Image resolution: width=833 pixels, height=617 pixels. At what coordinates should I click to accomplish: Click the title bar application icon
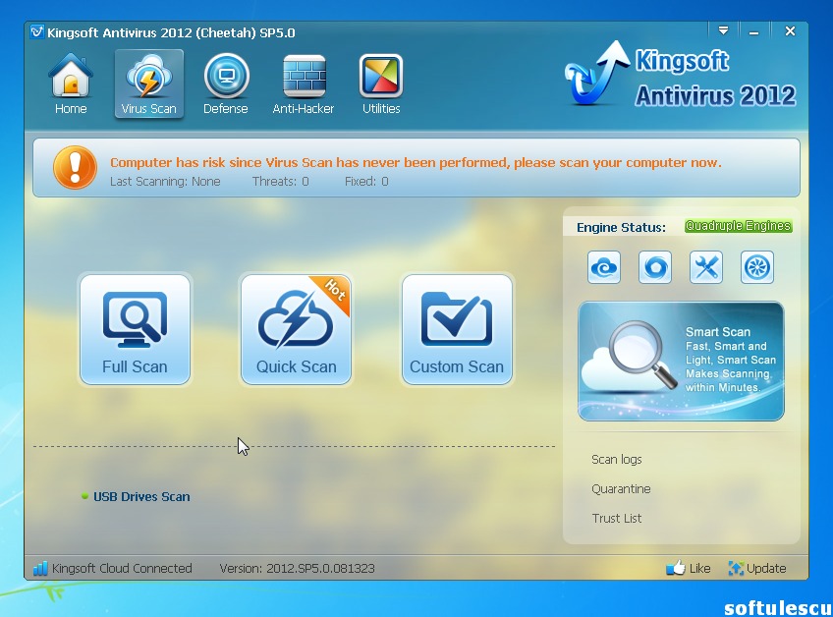[36, 31]
